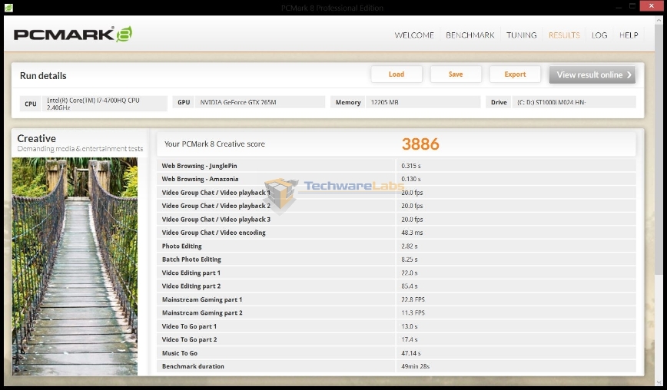Select the Benchmark duration row
The height and width of the screenshot is (390, 667).
397,366
